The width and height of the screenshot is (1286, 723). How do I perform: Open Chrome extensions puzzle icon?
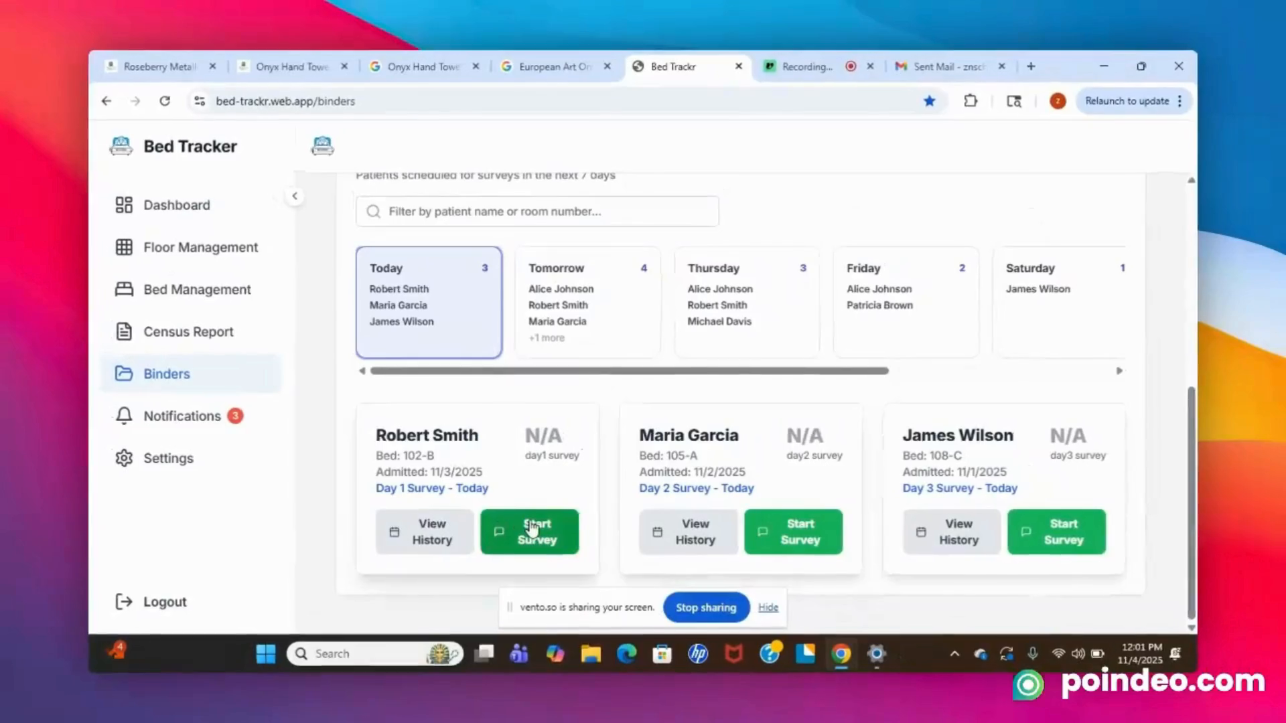tap(971, 101)
